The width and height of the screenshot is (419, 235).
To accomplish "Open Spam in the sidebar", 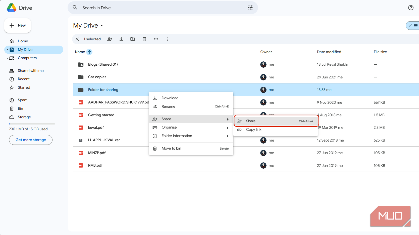I will coord(34,100).
